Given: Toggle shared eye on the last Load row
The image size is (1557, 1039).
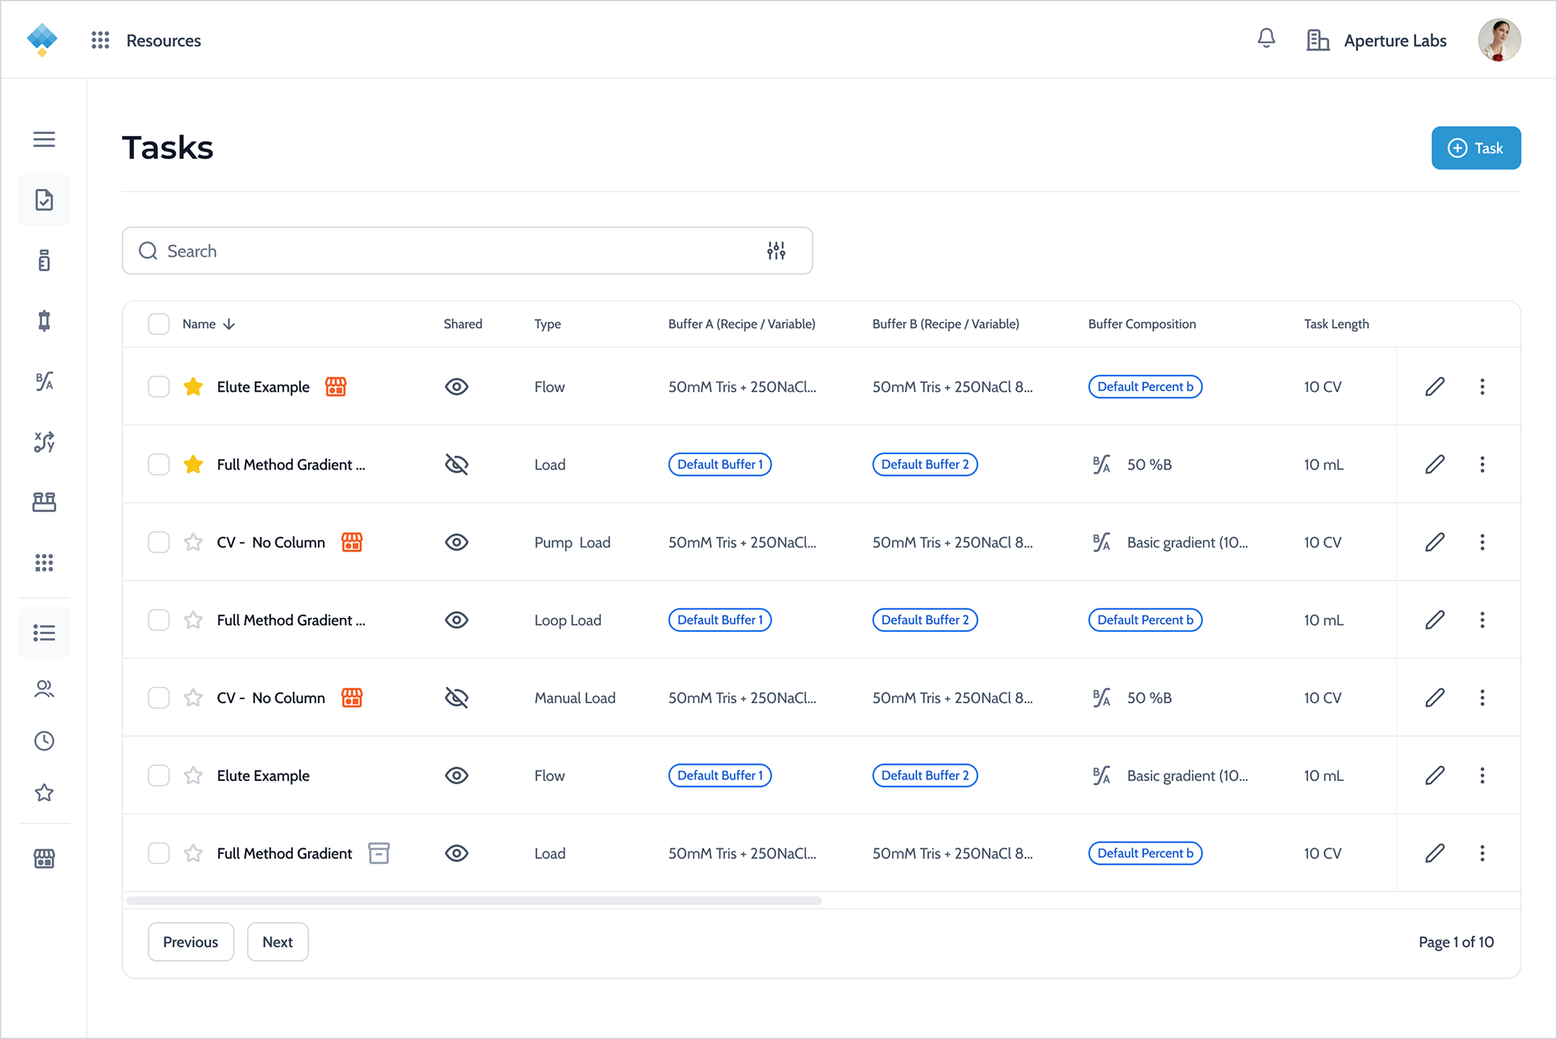Looking at the screenshot, I should [x=457, y=853].
